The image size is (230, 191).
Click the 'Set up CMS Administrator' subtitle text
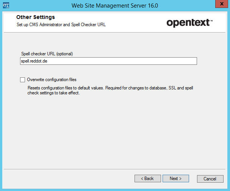(40, 25)
